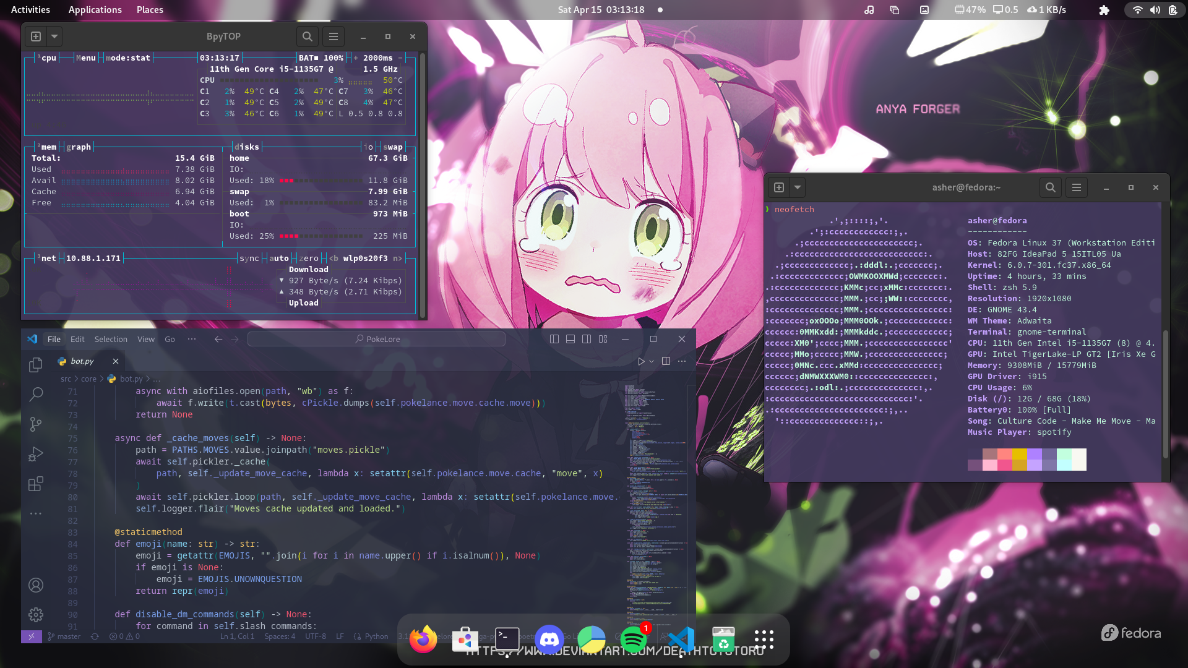Expand additional views in activity bar
Image resolution: width=1188 pixels, height=668 pixels.
pyautogui.click(x=36, y=513)
